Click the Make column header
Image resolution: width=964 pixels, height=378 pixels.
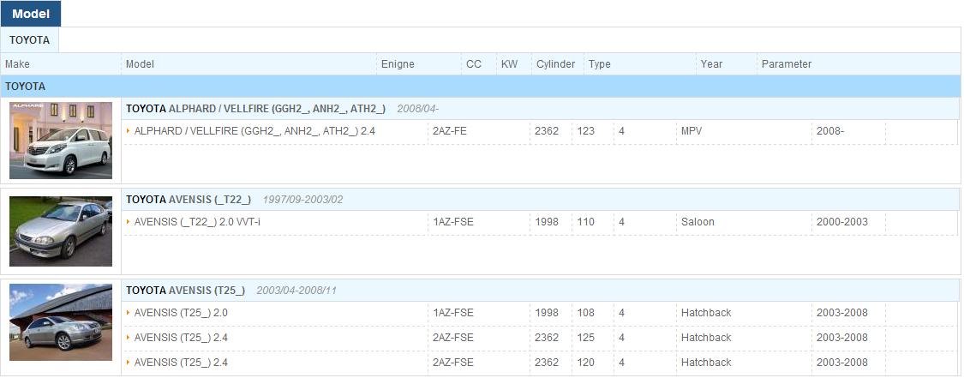17,64
